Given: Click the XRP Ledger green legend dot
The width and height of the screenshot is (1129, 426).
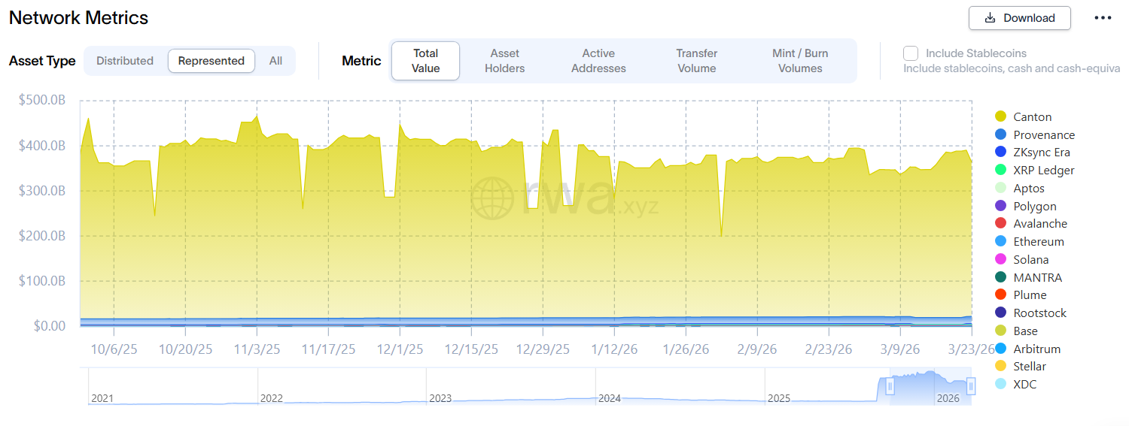Looking at the screenshot, I should coord(1000,171).
